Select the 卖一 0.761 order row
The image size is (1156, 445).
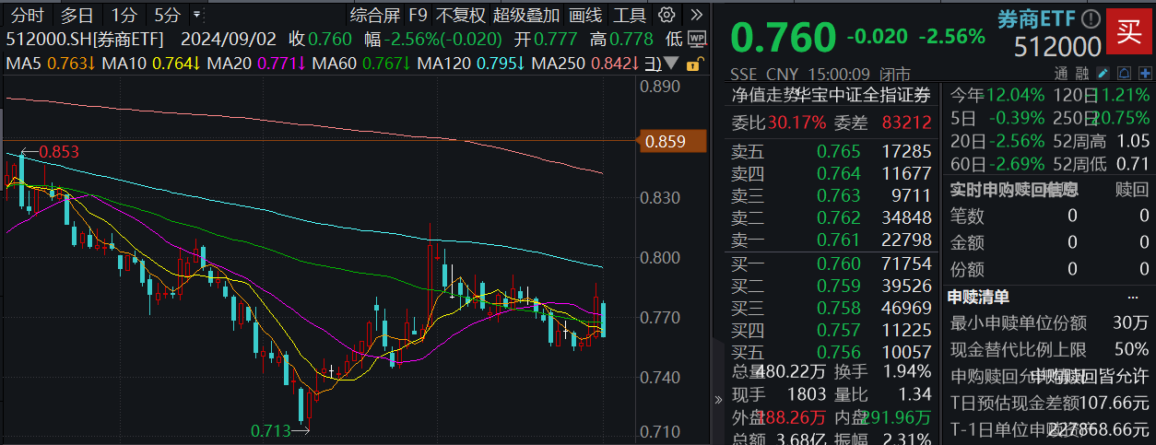click(832, 240)
